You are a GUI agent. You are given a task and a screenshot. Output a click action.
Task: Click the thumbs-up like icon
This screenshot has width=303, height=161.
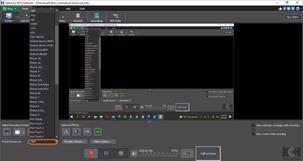[280, 8]
